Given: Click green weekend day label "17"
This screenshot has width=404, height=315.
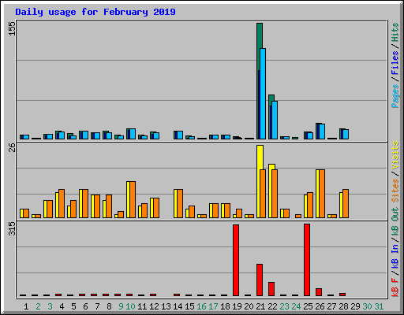Looking at the screenshot, I should point(213,306).
